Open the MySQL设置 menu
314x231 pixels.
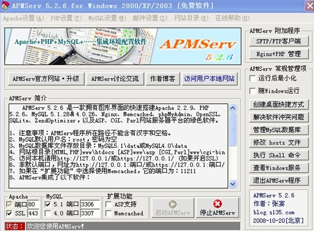108,18
